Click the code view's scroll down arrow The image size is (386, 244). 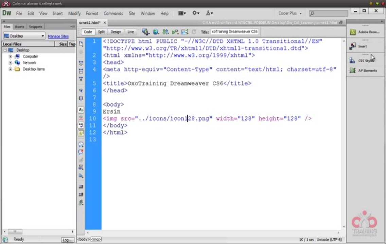(x=344, y=227)
